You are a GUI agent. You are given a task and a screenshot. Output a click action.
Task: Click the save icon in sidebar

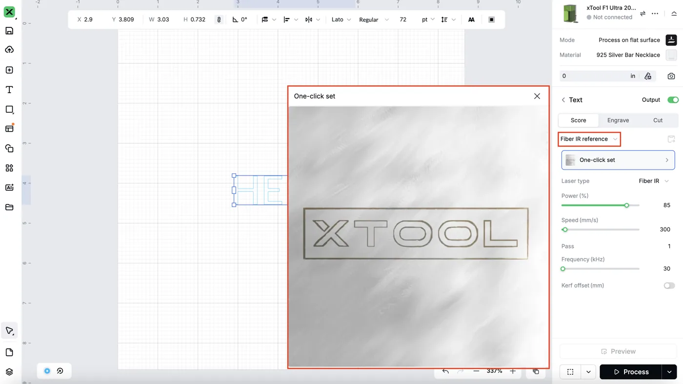click(9, 31)
